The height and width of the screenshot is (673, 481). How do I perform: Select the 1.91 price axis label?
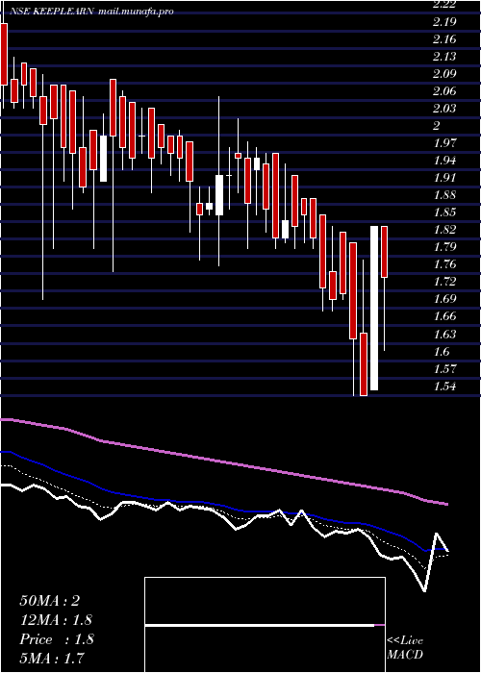444,178
